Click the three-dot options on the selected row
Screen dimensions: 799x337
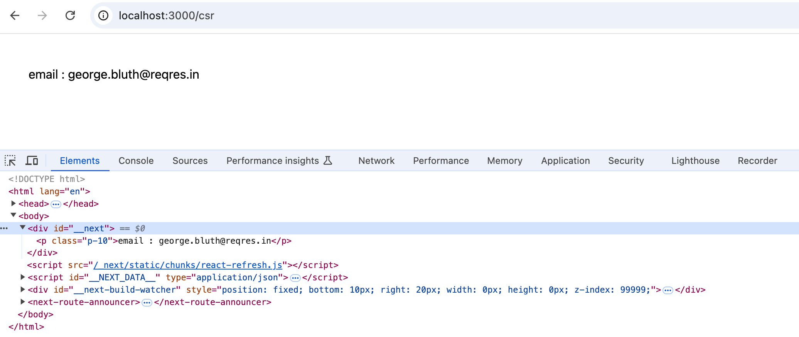tap(4, 228)
